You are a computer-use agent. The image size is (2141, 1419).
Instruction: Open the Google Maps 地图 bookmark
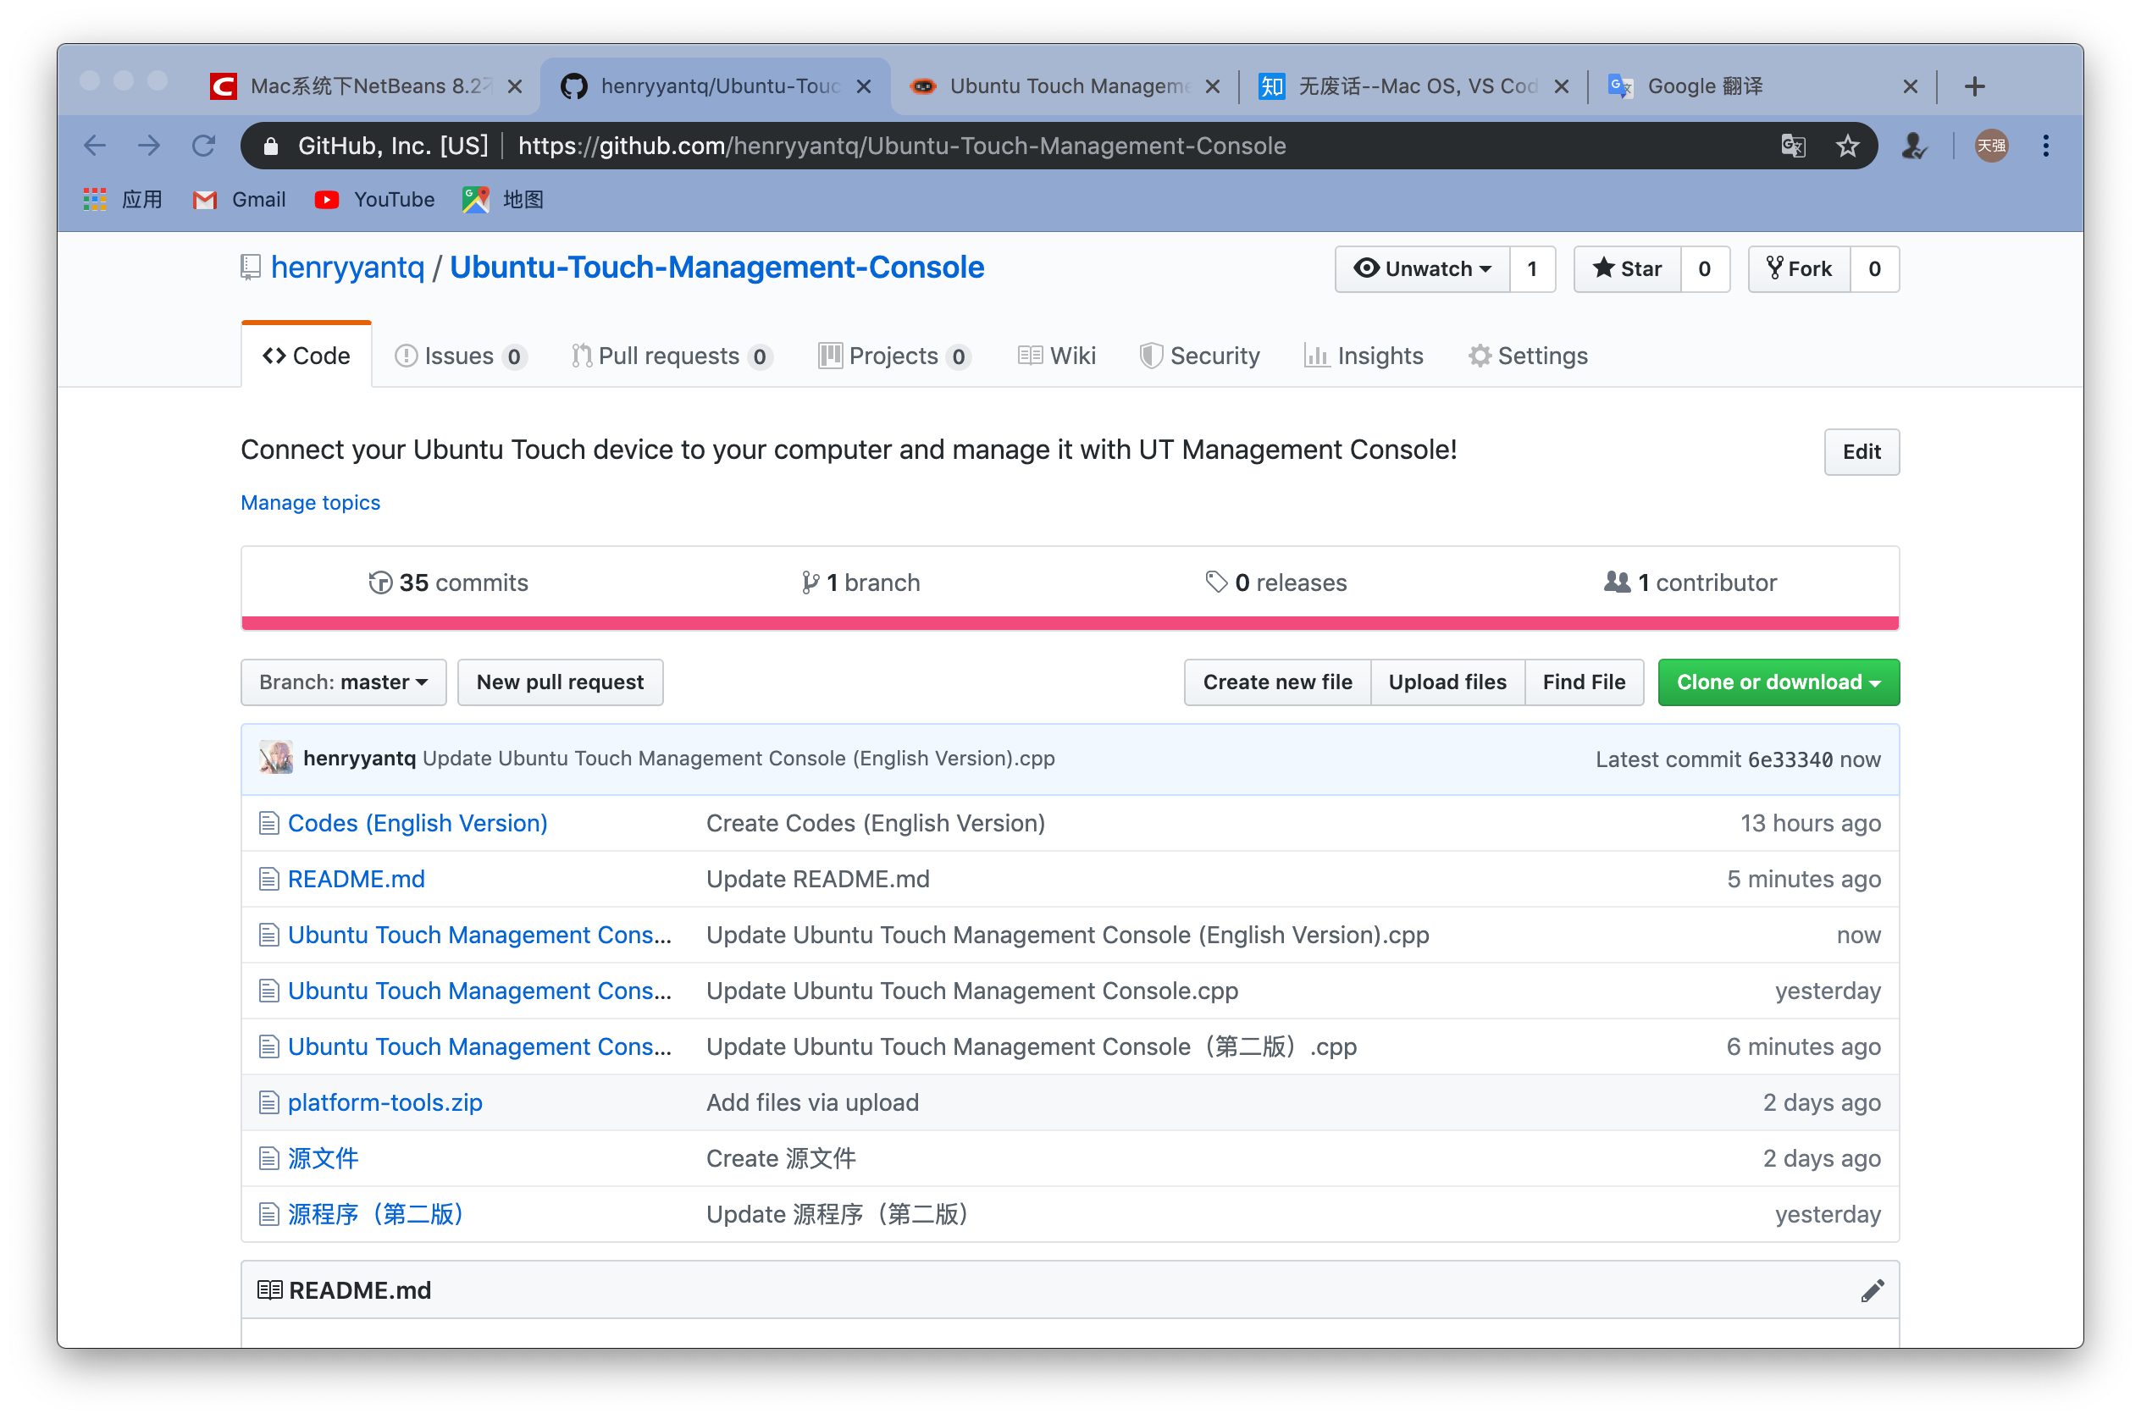(502, 199)
